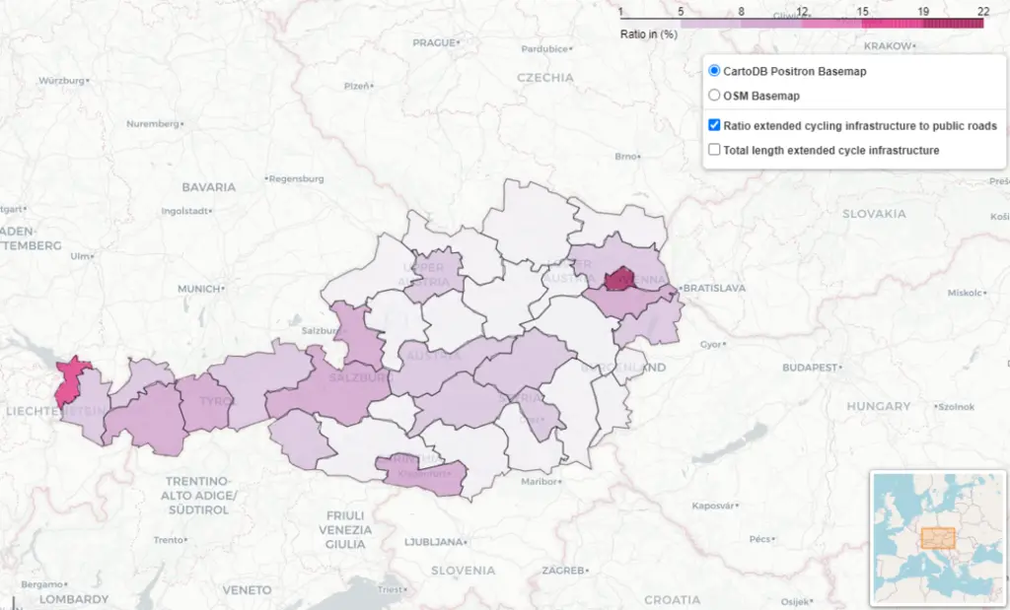1010x610 pixels.
Task: Click the Prague city label
Action: tap(434, 43)
